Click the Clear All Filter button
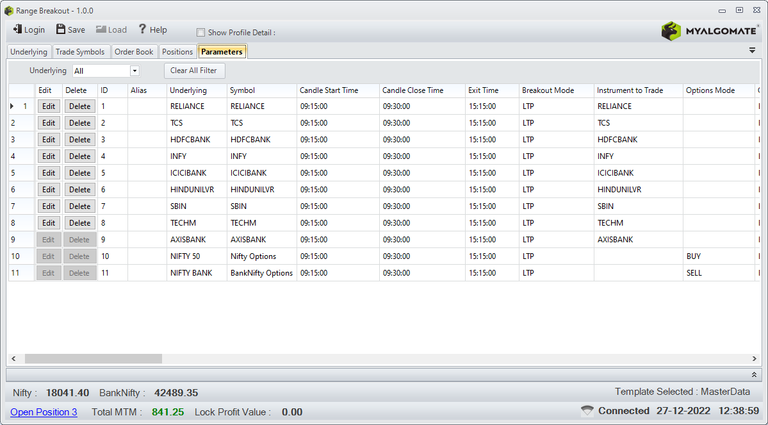Screen dimensions: 768x425 pyautogui.click(x=194, y=71)
